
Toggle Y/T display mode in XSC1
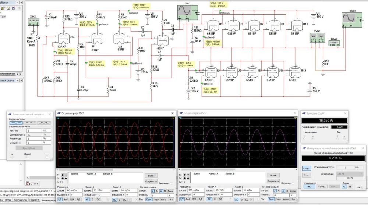tap(59, 199)
